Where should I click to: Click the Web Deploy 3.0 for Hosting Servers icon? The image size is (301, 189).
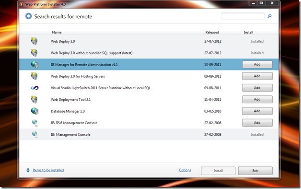tap(35, 76)
